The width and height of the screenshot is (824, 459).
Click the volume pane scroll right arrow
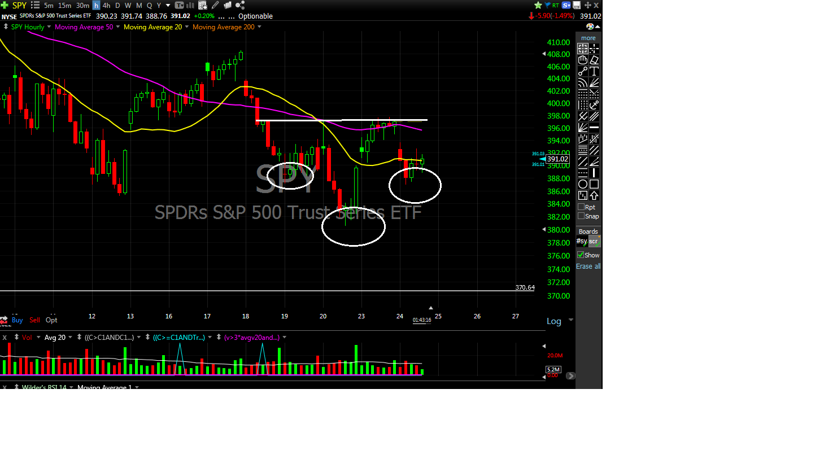click(x=571, y=375)
